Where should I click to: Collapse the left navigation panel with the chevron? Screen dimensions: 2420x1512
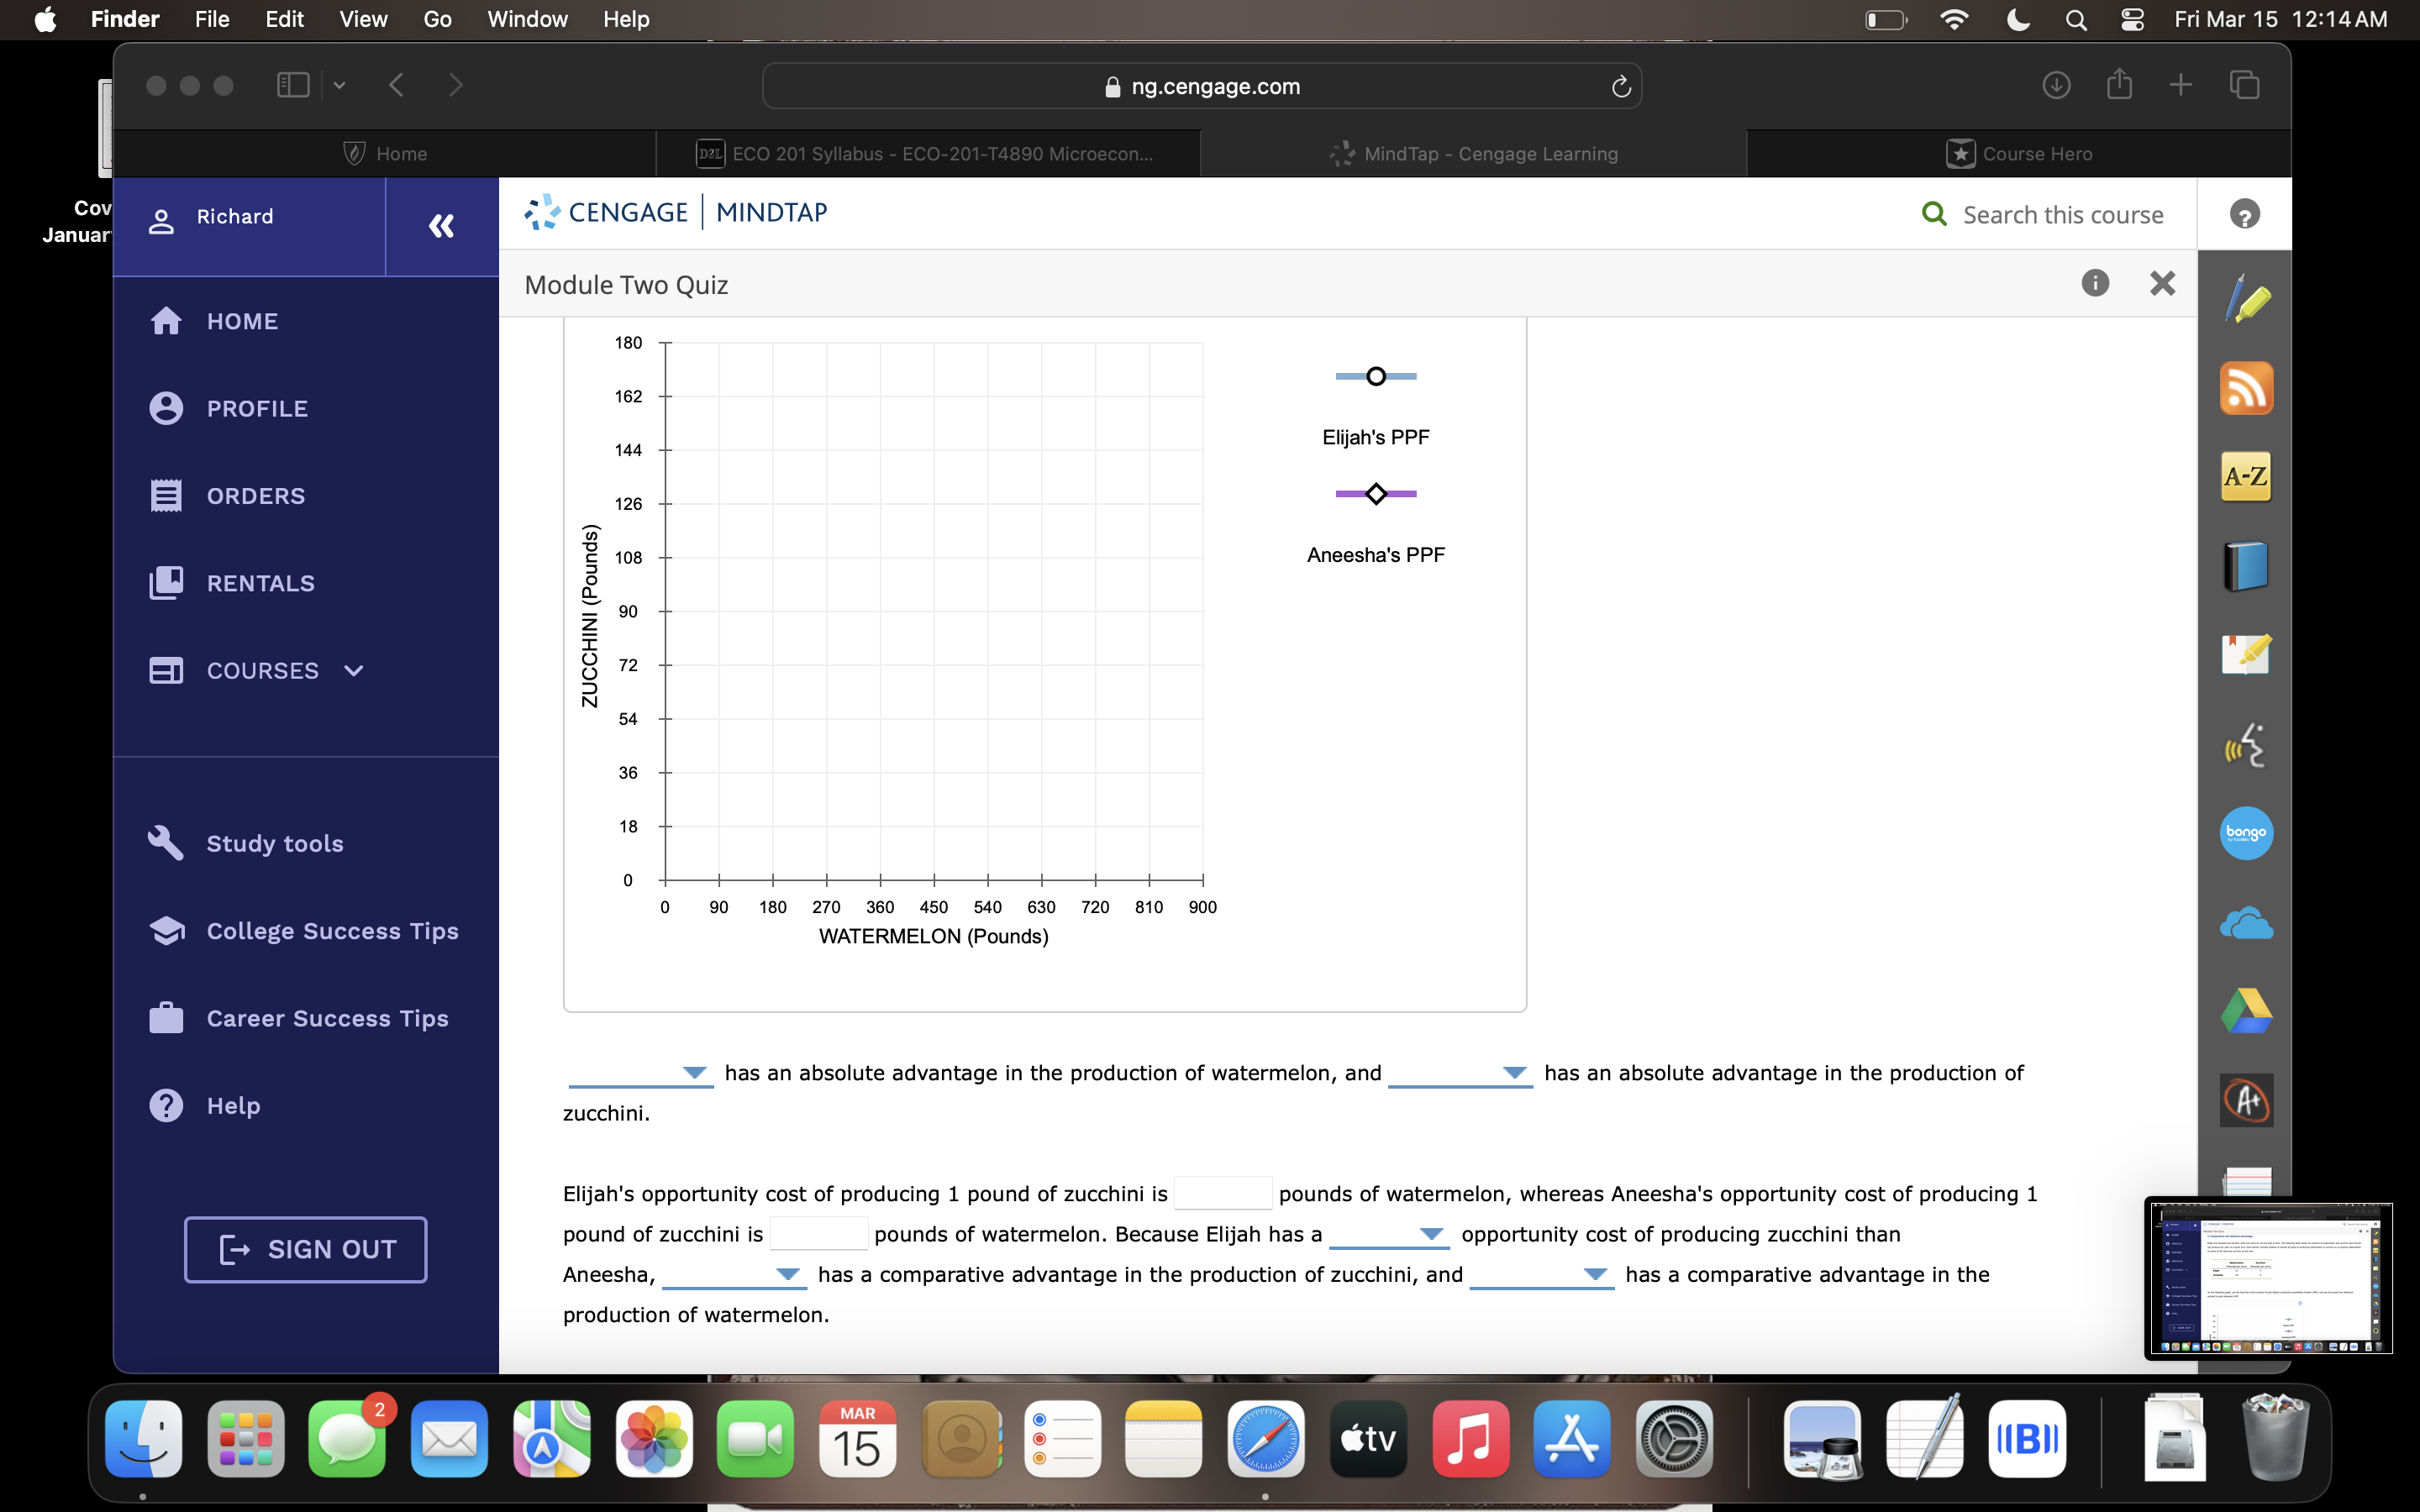(x=440, y=226)
